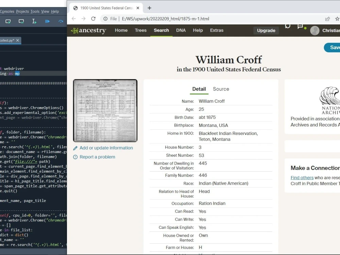
Task: Open the Search menu
Action: point(161,30)
